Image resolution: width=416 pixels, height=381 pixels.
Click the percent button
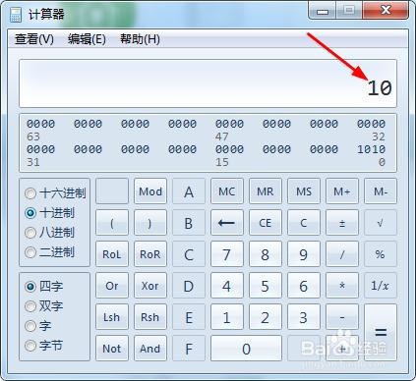tap(381, 254)
